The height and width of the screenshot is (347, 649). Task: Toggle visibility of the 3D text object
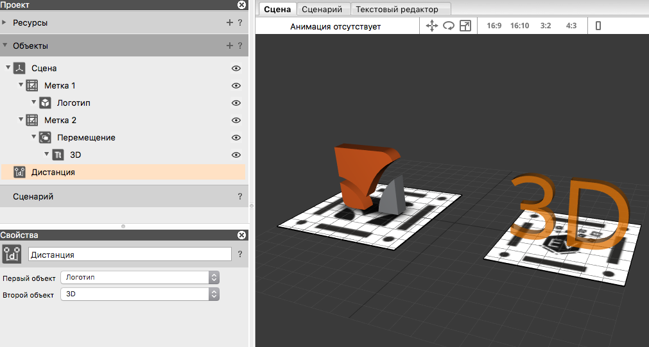click(x=236, y=155)
